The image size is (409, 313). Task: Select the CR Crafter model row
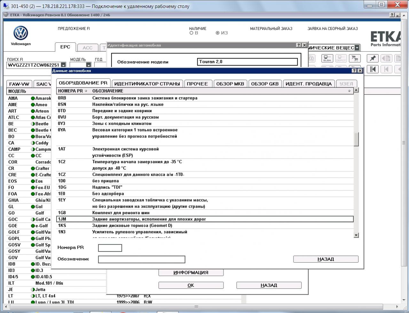click(29, 168)
